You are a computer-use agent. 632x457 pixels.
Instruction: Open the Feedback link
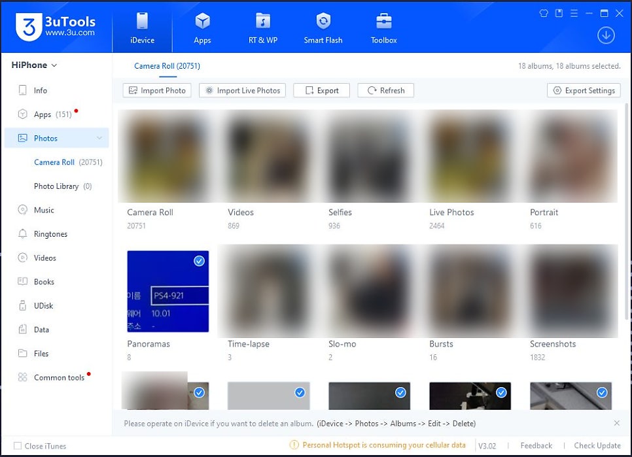tap(536, 446)
